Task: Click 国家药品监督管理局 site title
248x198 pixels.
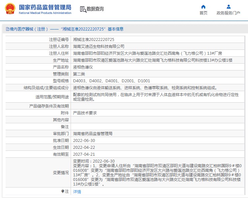Action: (45, 7)
